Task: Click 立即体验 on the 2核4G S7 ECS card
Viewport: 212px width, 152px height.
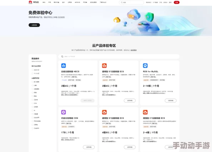Action: (x=130, y=100)
